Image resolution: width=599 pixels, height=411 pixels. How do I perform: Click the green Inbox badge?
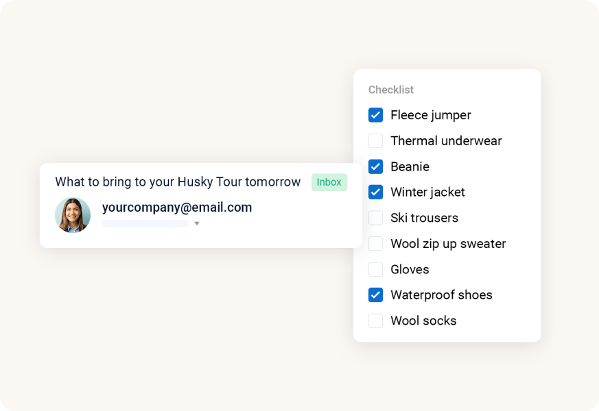[329, 182]
